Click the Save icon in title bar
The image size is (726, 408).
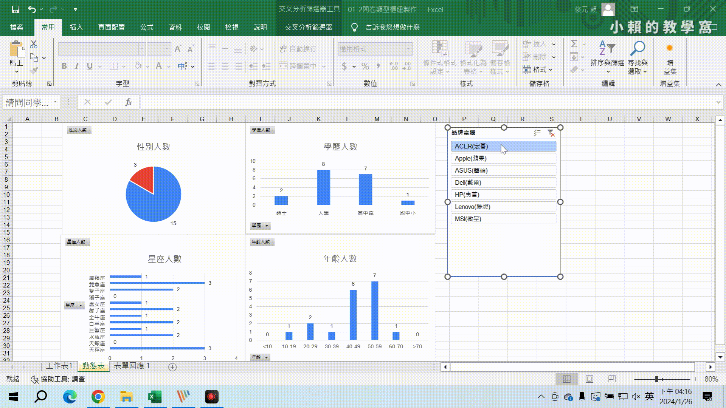pyautogui.click(x=16, y=9)
